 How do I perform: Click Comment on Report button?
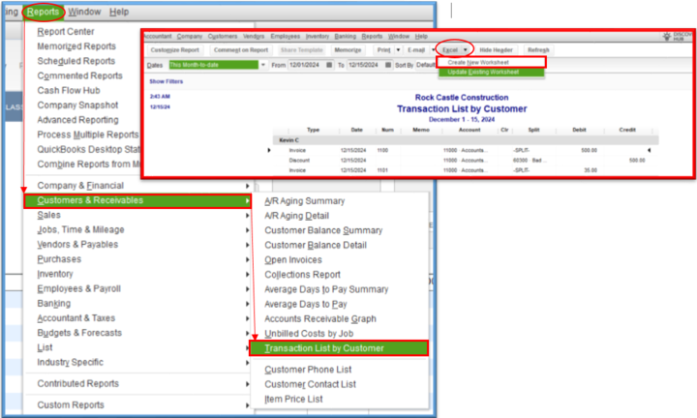(241, 50)
